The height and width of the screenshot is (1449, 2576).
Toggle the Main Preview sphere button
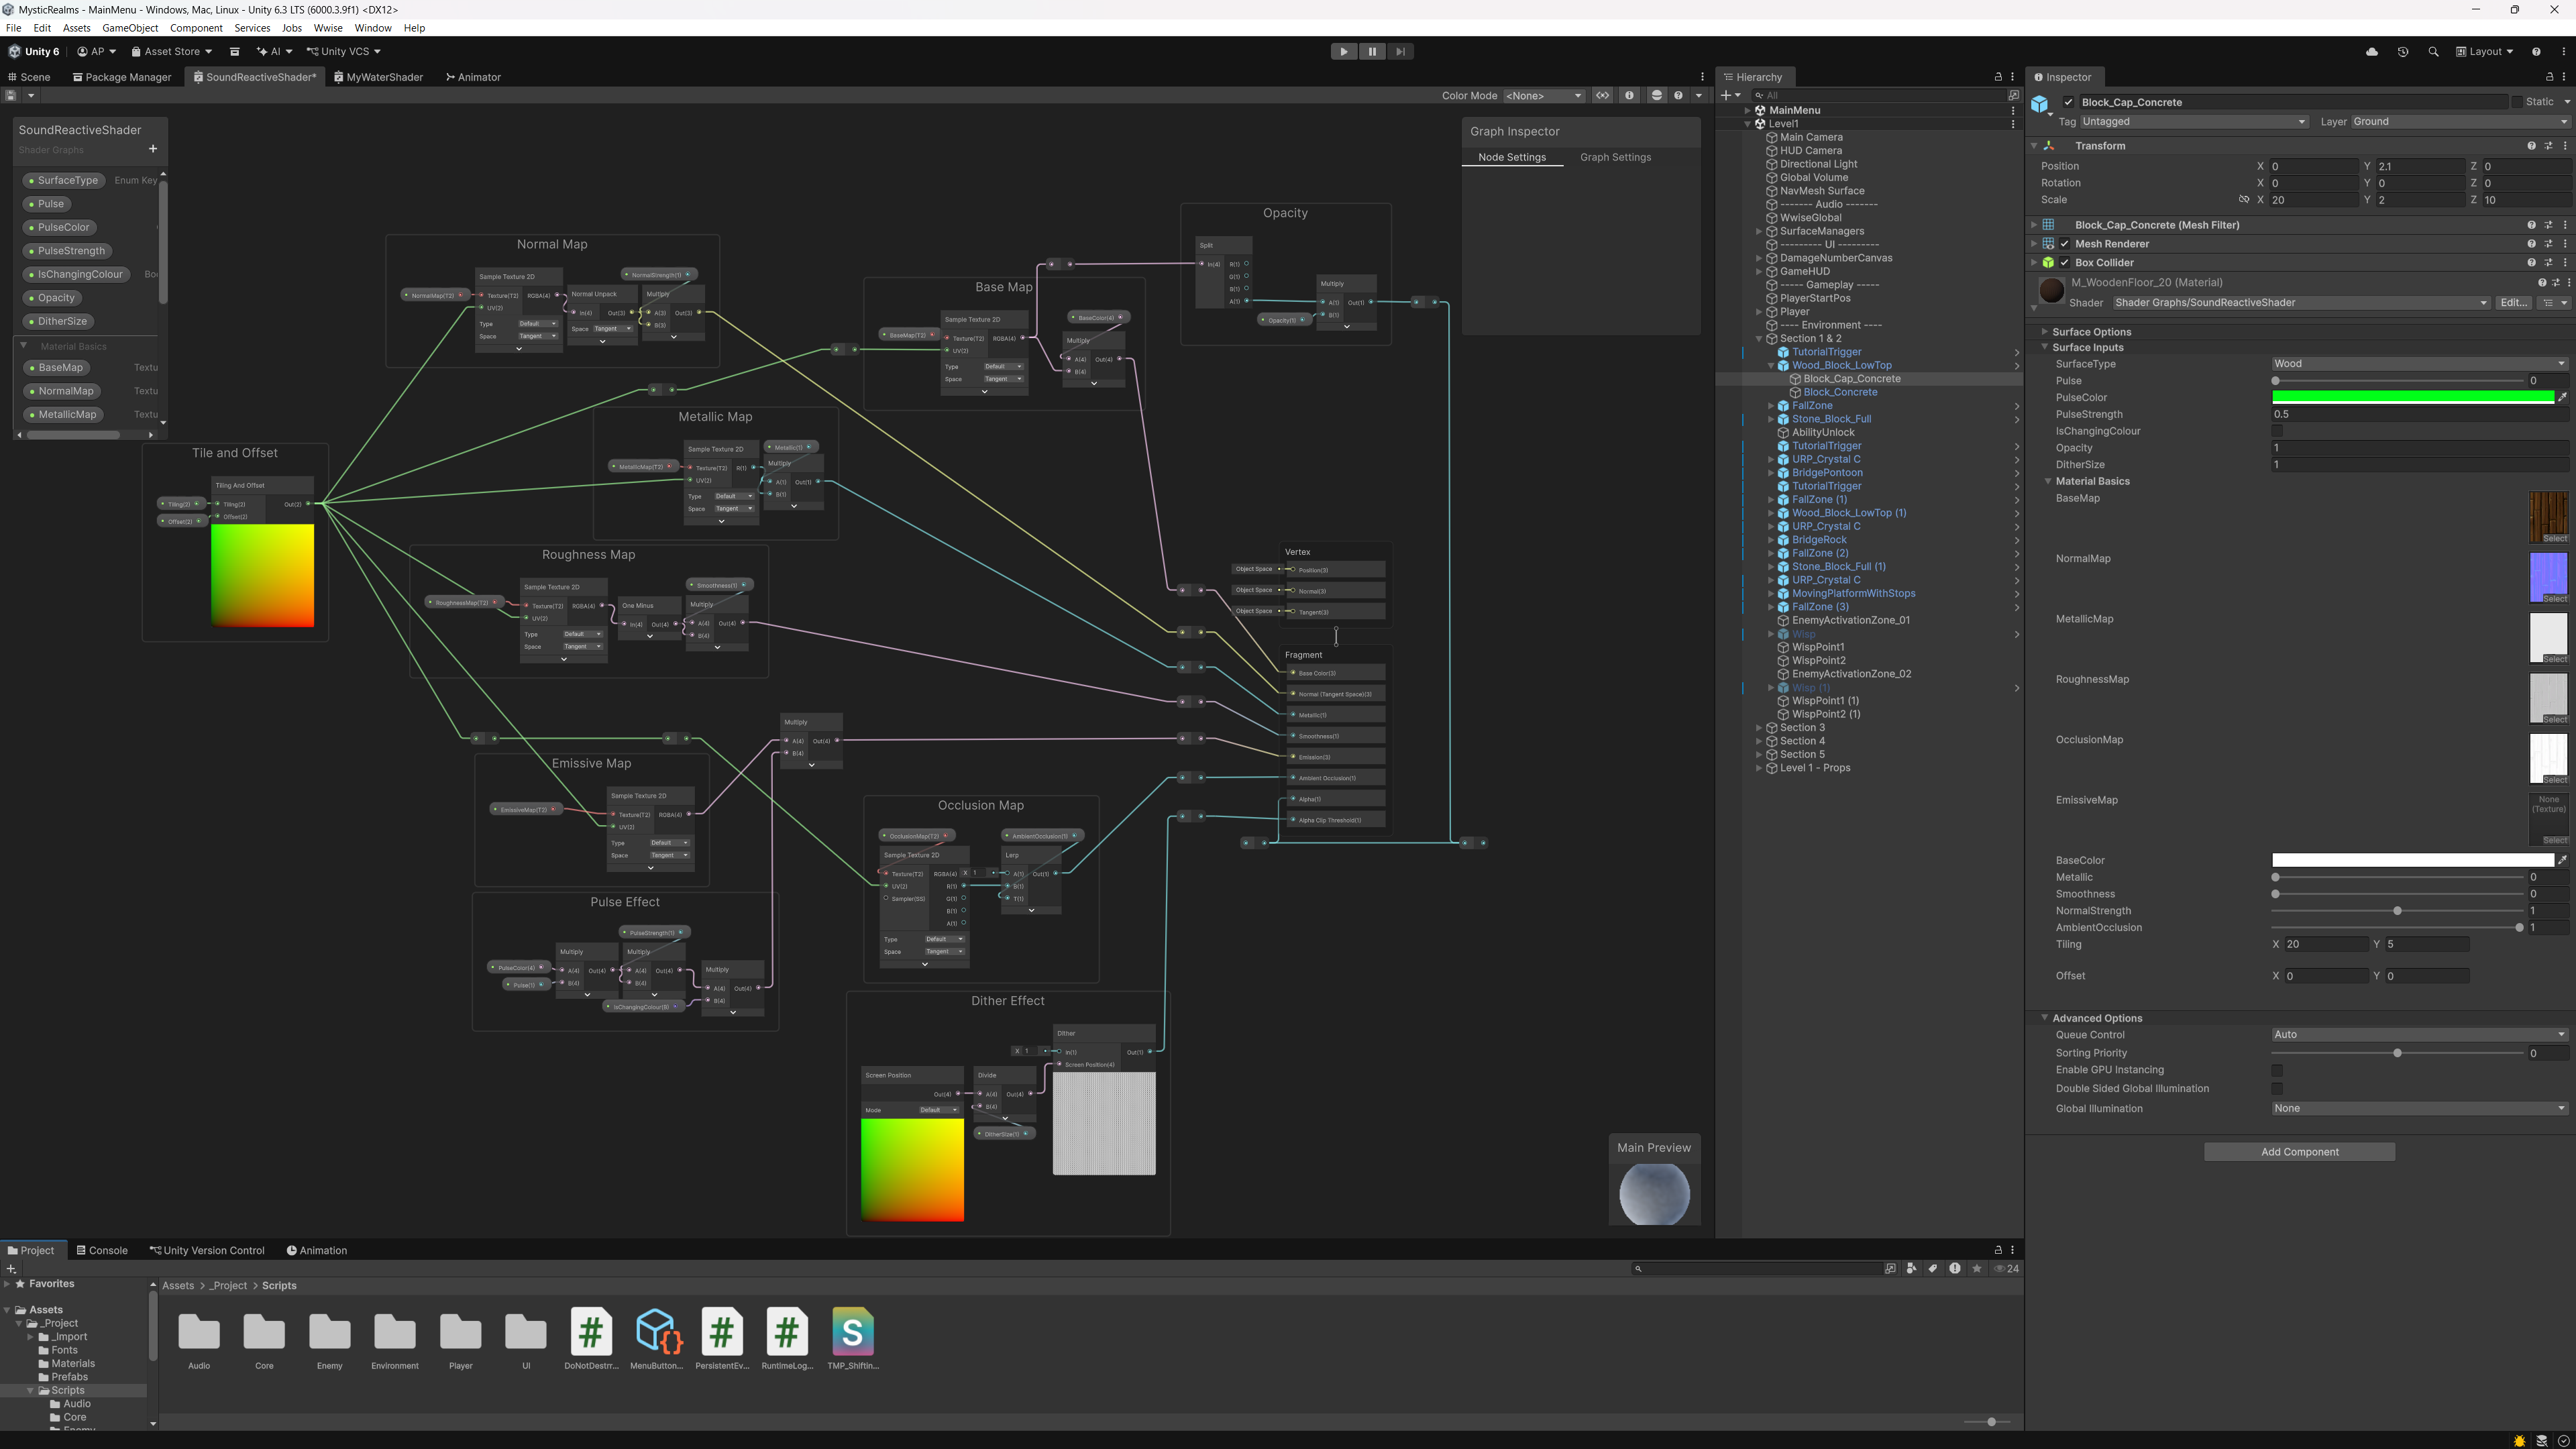[x=1656, y=96]
